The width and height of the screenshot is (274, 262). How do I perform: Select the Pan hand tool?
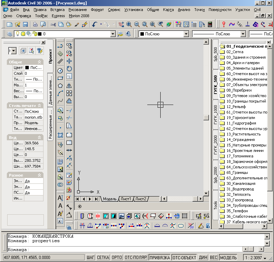121,24
